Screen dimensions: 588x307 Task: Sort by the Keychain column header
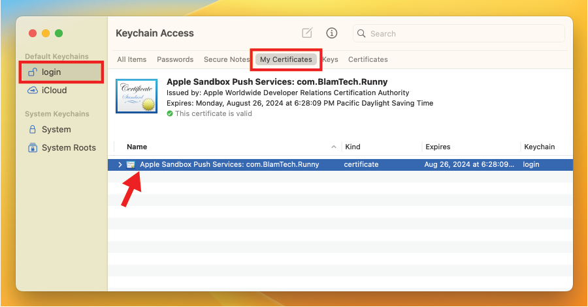pyautogui.click(x=539, y=147)
